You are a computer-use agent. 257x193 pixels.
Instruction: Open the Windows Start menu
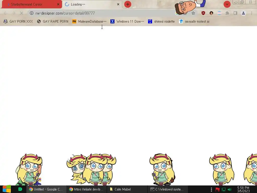pyautogui.click(x=7, y=189)
